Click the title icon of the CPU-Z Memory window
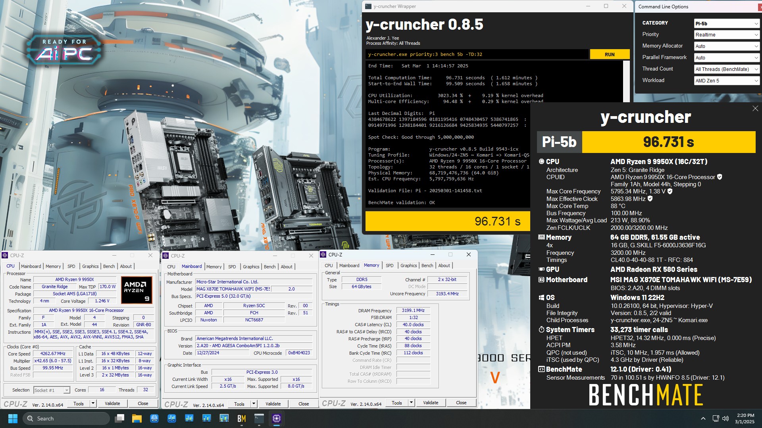Screen dimensions: 762x428 tap(323, 254)
